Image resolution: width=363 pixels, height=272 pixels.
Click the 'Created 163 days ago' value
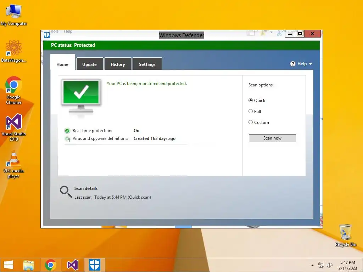(155, 138)
